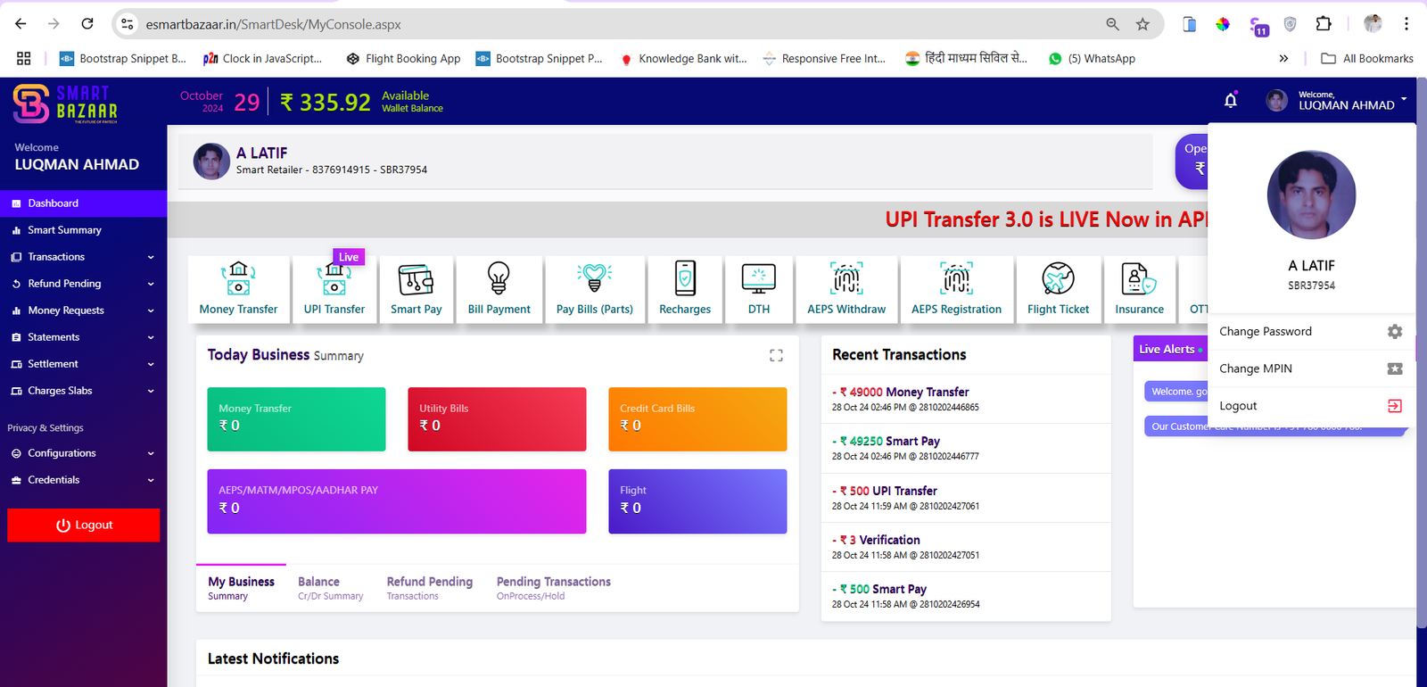The height and width of the screenshot is (687, 1427).
Task: Click the browser address bar
Action: coord(615,24)
